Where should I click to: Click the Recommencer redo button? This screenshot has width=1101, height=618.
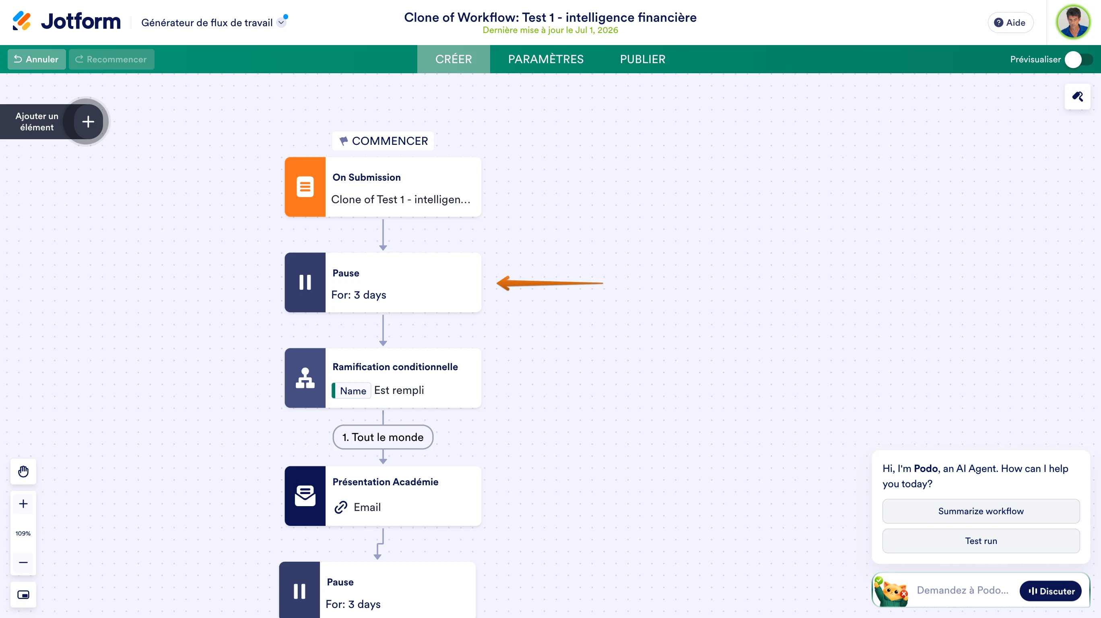tap(111, 59)
